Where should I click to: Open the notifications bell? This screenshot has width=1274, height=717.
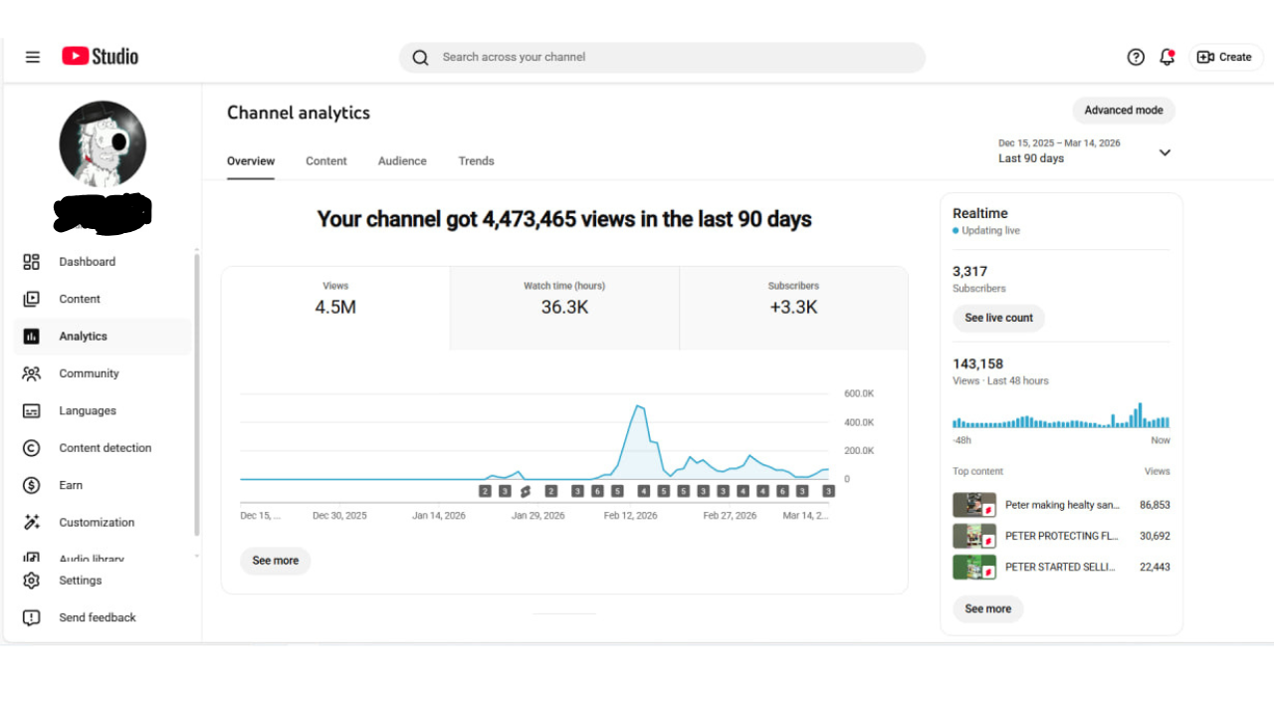(1167, 57)
